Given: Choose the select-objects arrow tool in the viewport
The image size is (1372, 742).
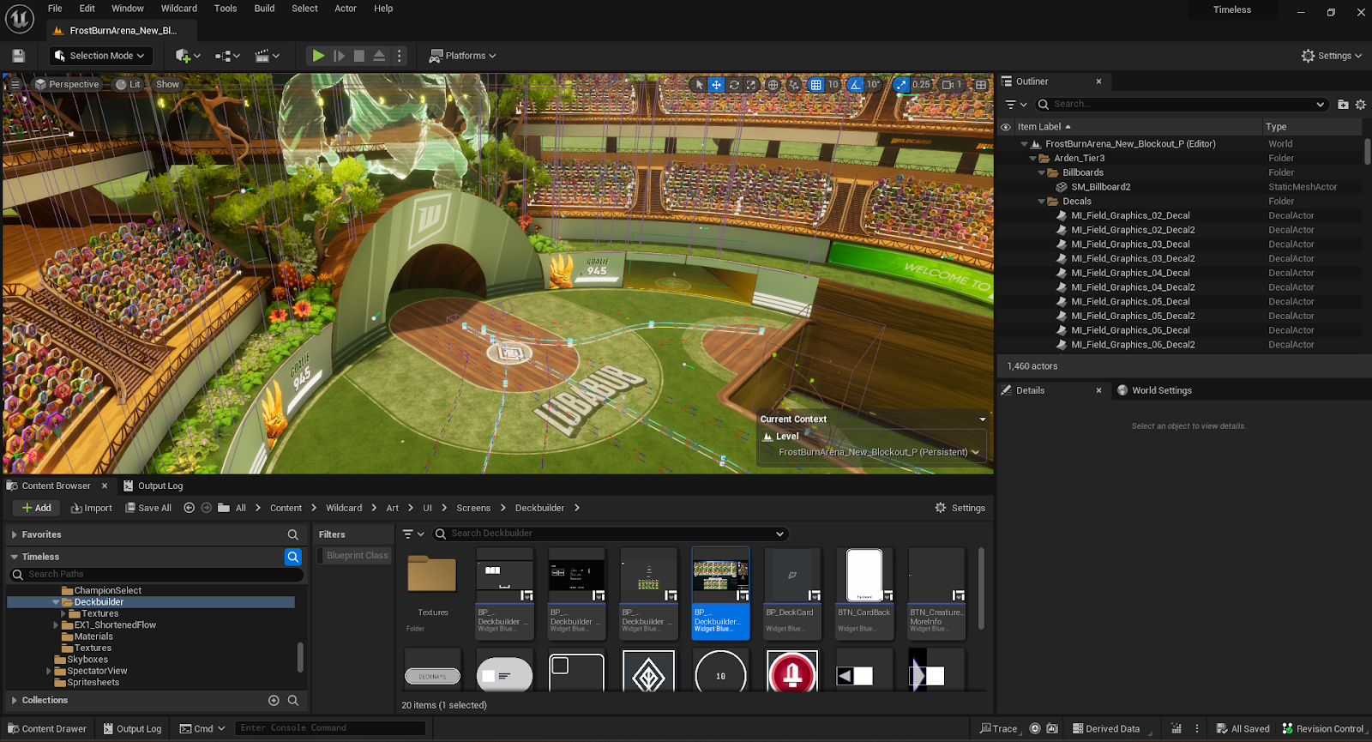Looking at the screenshot, I should point(699,85).
